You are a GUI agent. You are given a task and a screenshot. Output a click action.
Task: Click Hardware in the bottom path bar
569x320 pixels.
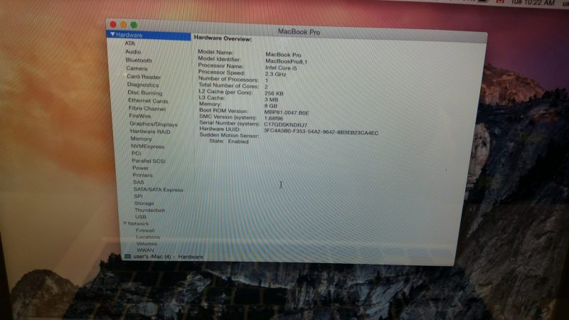tap(191, 257)
